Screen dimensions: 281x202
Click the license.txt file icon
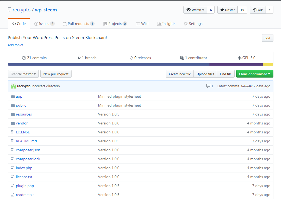click(12, 177)
